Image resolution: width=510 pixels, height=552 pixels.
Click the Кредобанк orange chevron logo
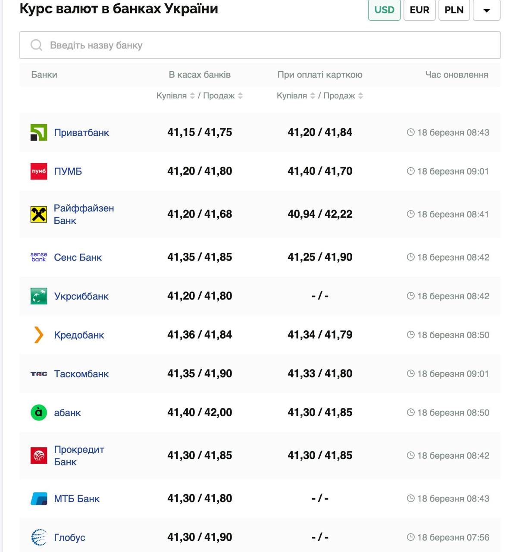coord(38,335)
